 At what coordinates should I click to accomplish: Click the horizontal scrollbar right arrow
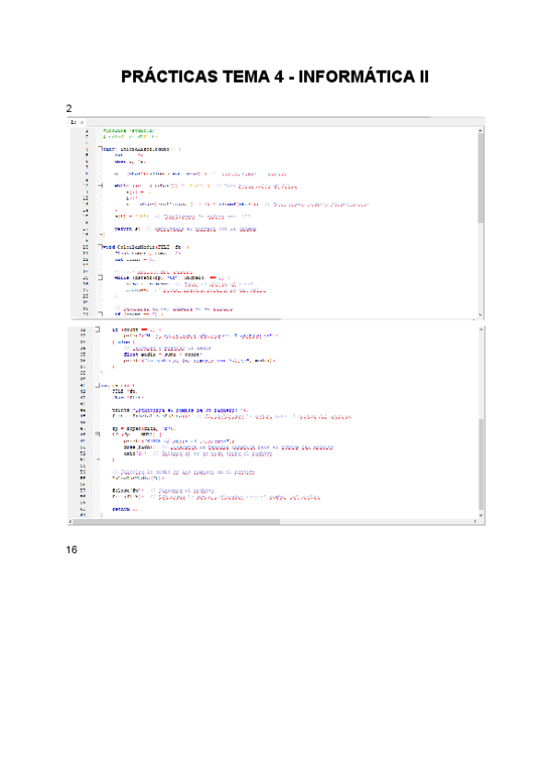472,522
